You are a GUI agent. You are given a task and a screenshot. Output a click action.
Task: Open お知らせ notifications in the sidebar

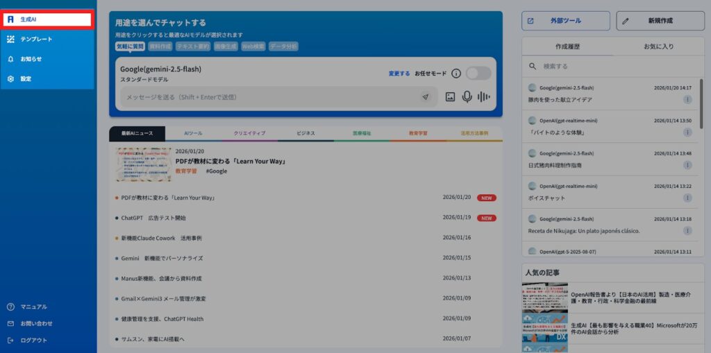point(31,59)
